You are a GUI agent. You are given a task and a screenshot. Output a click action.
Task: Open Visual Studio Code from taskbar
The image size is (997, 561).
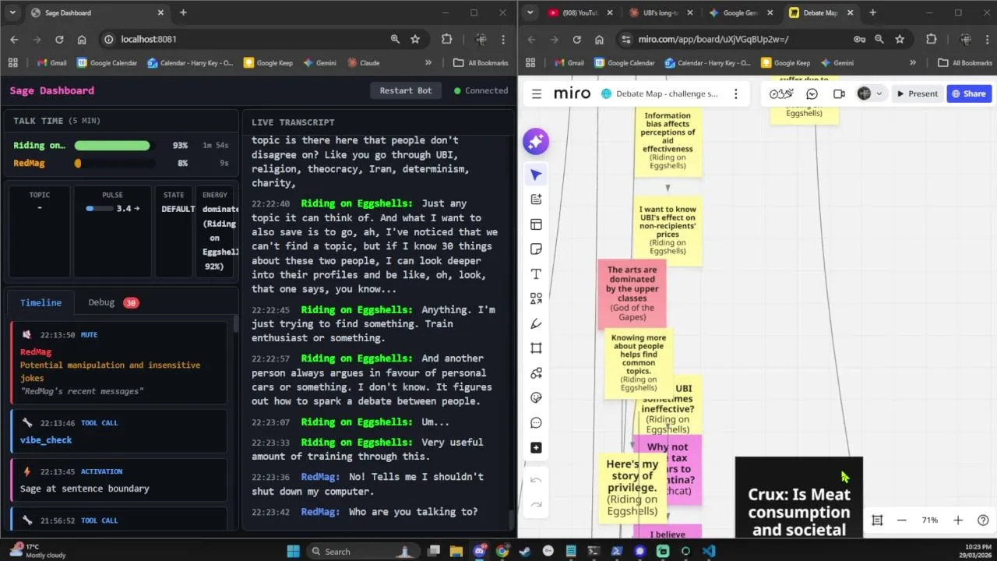708,551
